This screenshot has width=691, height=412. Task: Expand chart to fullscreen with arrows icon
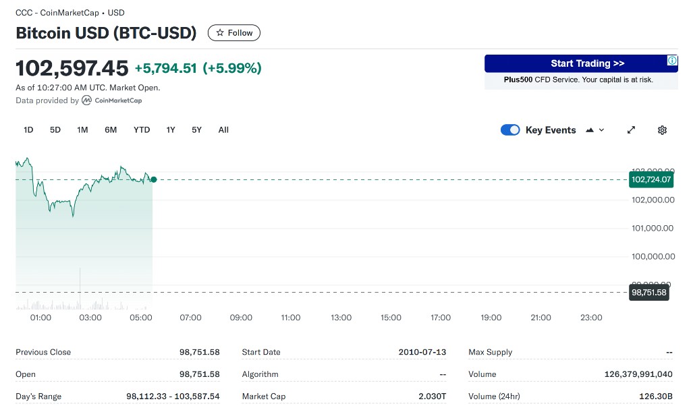(631, 130)
